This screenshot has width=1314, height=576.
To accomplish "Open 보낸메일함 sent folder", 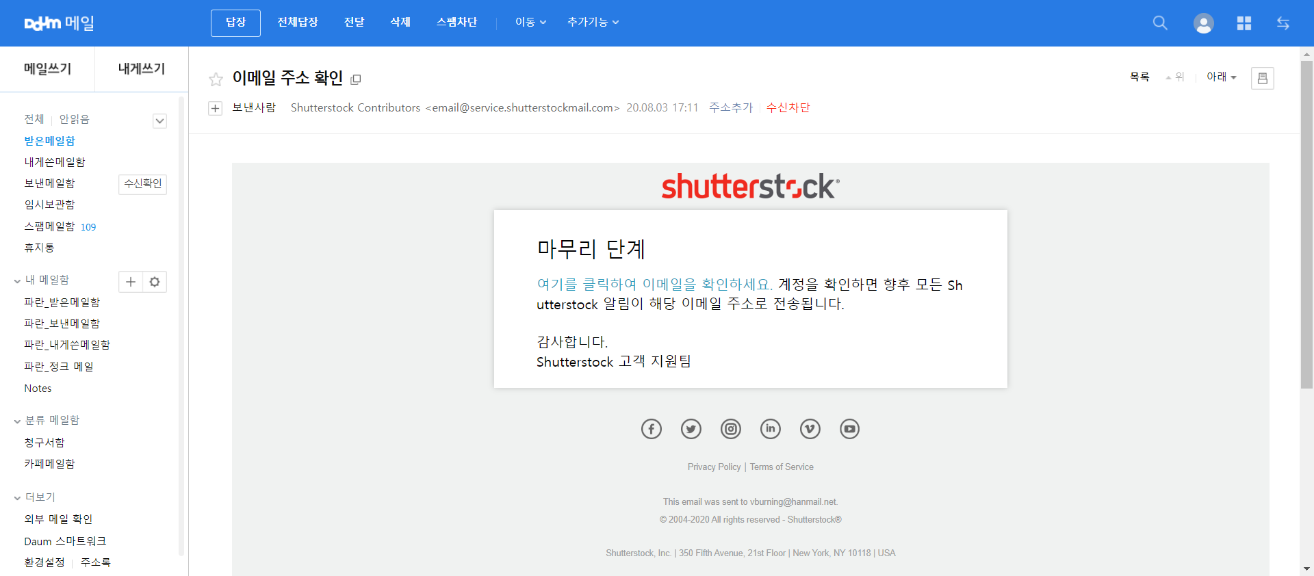I will click(x=50, y=183).
